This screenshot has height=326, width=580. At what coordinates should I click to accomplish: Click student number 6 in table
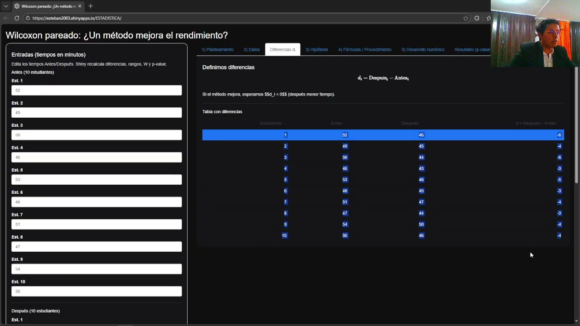(x=285, y=191)
